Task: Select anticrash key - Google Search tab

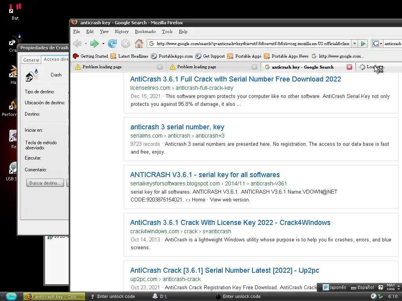Action: (x=308, y=67)
